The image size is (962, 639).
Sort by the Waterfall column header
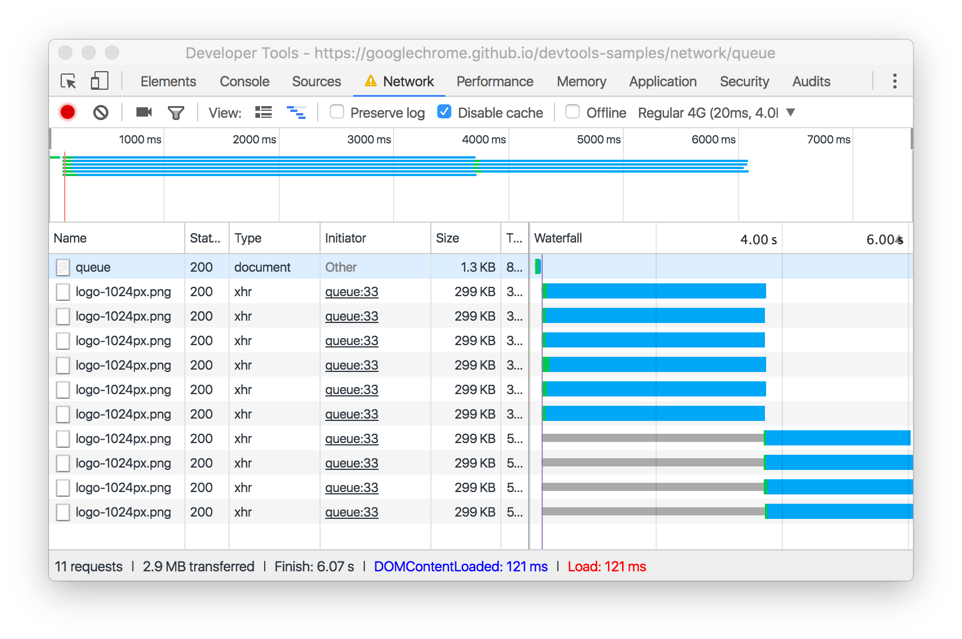(x=558, y=238)
